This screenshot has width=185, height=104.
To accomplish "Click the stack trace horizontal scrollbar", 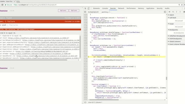I will [34, 60].
